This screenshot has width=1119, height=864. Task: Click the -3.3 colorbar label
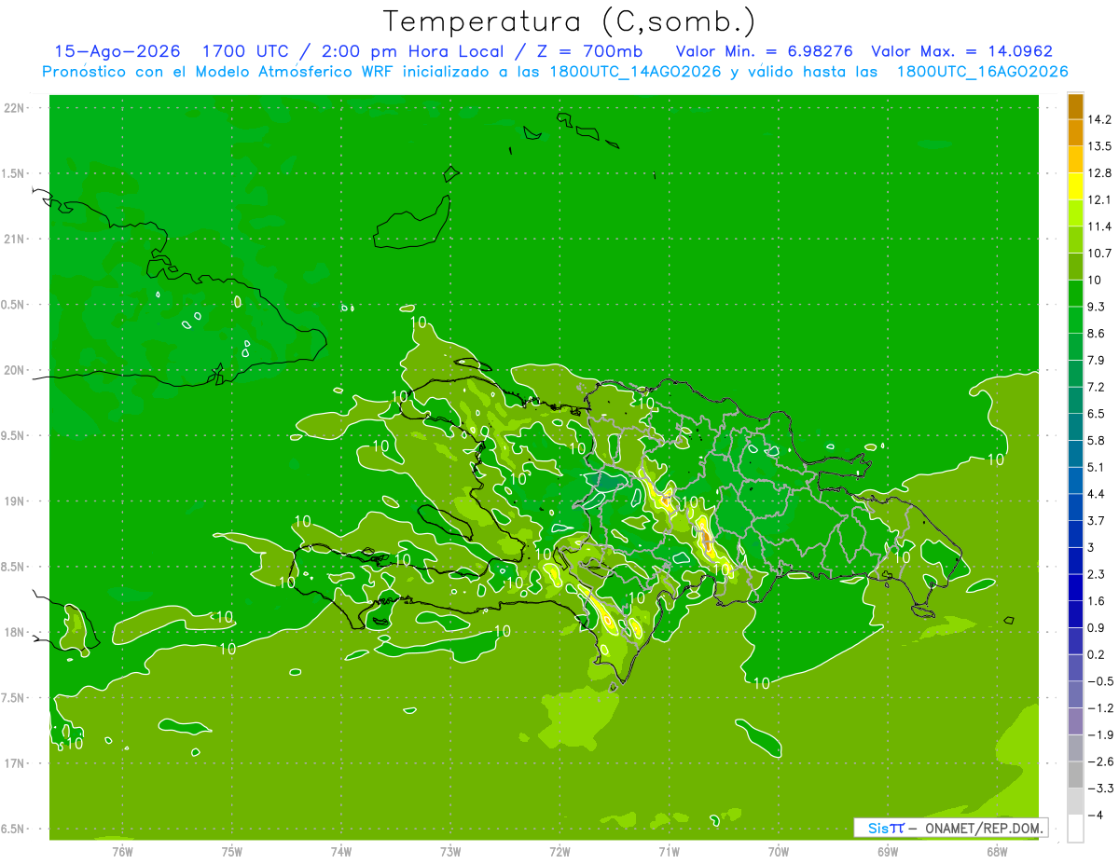click(1099, 789)
